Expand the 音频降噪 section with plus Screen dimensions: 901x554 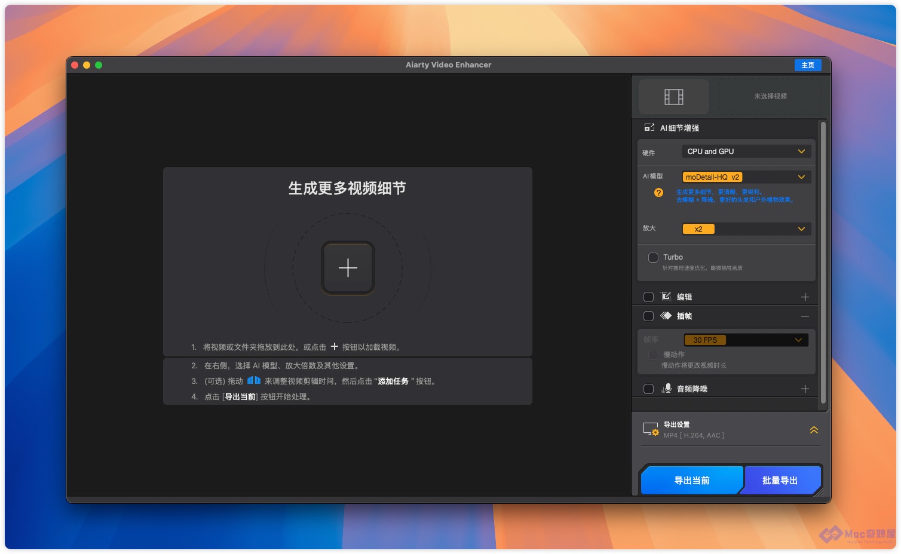[805, 389]
